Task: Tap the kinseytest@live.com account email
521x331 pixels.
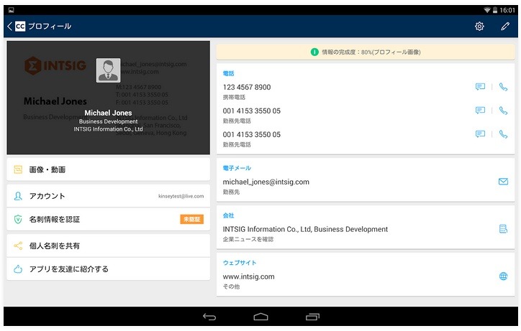Action: coord(181,196)
